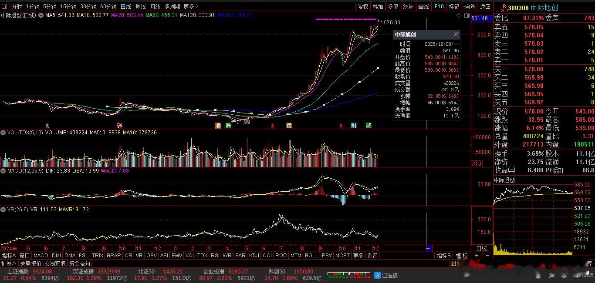Viewport: 595px width, 283px height.
Task: Switch to 60分钟 period
Action: click(x=108, y=7)
